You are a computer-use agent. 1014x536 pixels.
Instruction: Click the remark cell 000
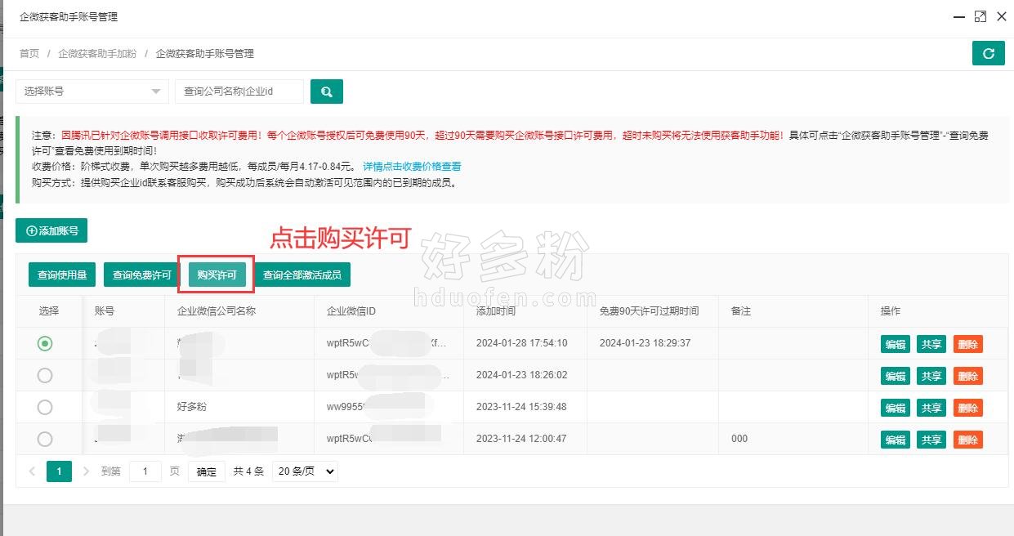pos(739,439)
